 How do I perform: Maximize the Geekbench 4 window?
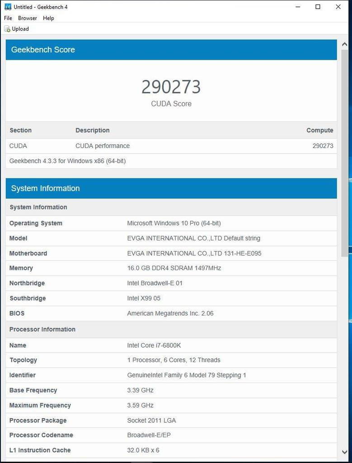(x=318, y=7)
